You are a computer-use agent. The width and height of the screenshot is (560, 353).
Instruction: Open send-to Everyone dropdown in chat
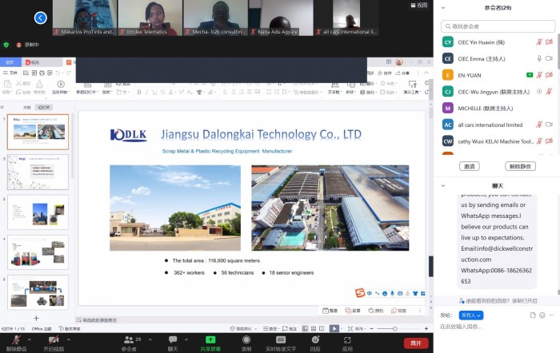pyautogui.click(x=471, y=315)
